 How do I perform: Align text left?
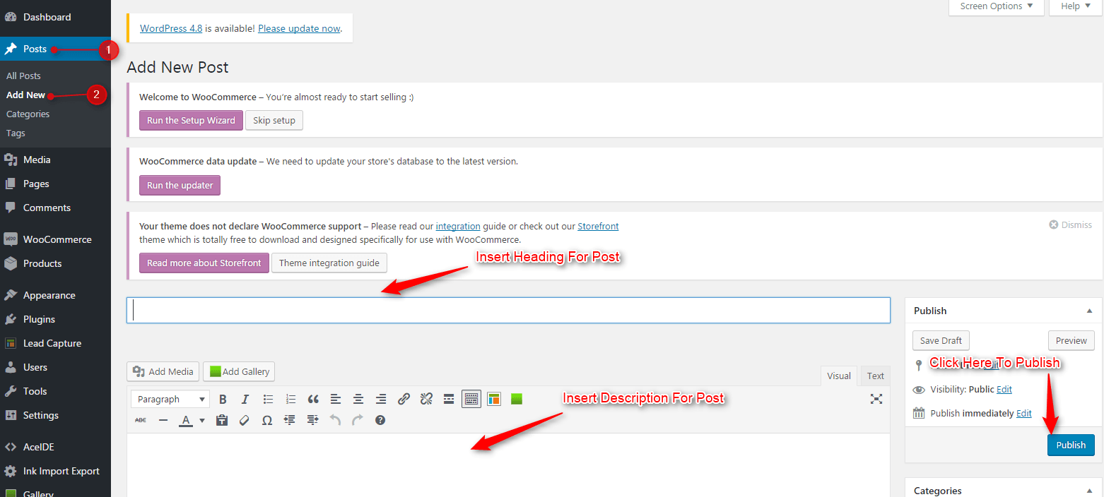[336, 399]
